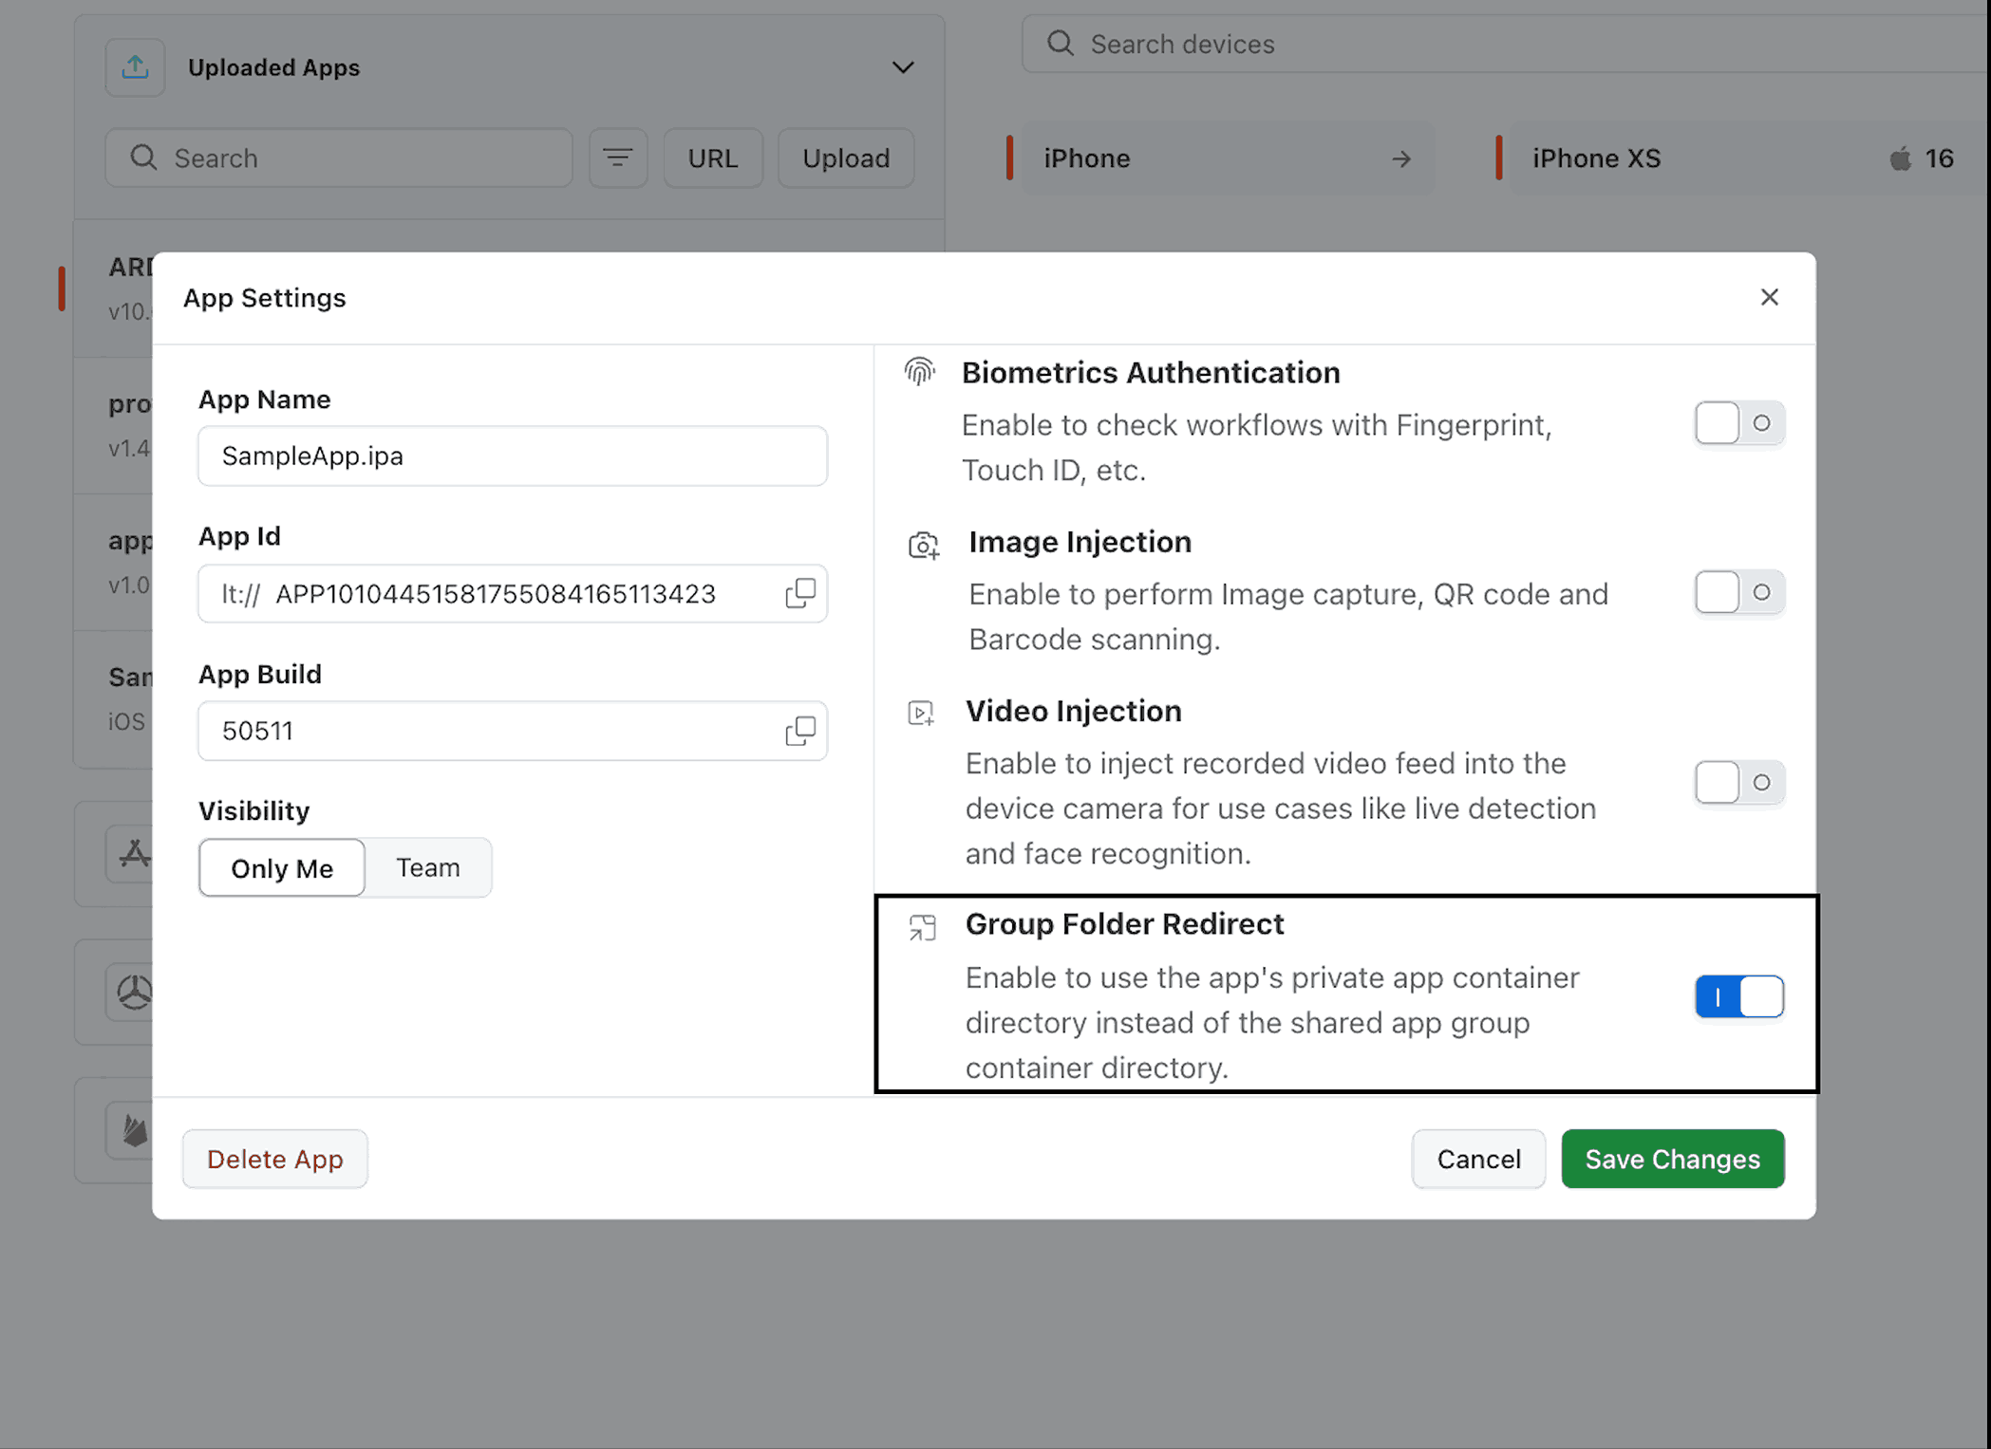Click the Video Injection play icon
The width and height of the screenshot is (1991, 1449).
pyautogui.click(x=919, y=713)
